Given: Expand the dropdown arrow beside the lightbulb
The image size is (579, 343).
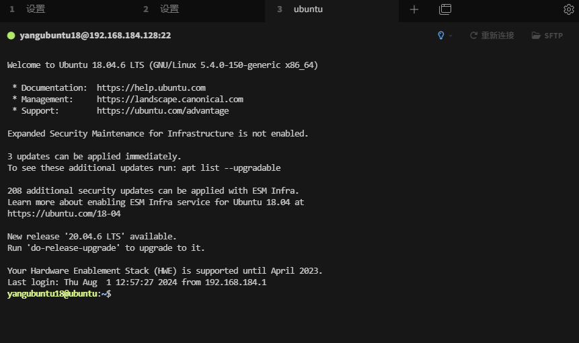Looking at the screenshot, I should coord(451,36).
